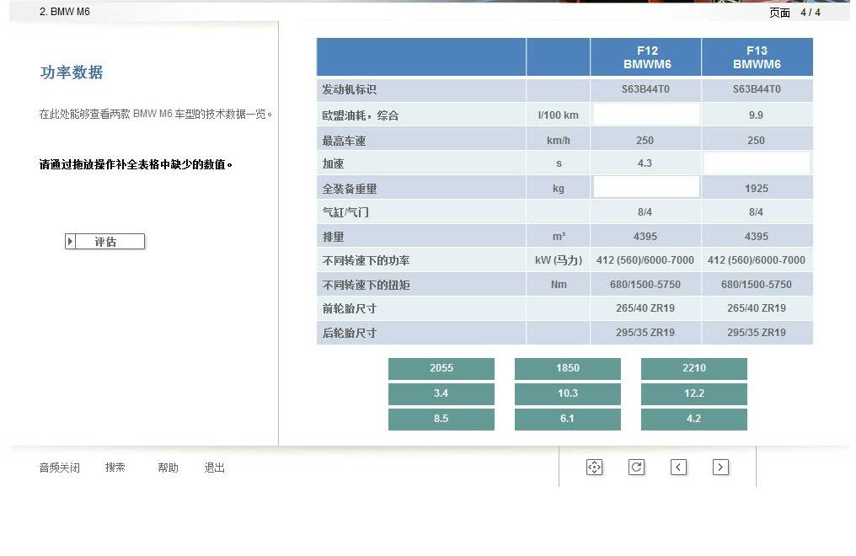
Task: Click empty F12 curb weight cell
Action: (646, 187)
